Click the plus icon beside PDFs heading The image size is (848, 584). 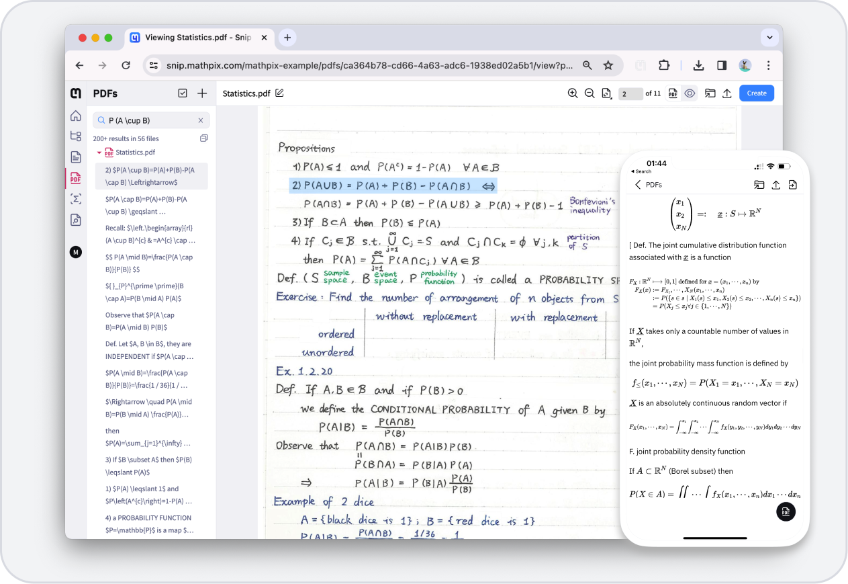click(x=202, y=93)
